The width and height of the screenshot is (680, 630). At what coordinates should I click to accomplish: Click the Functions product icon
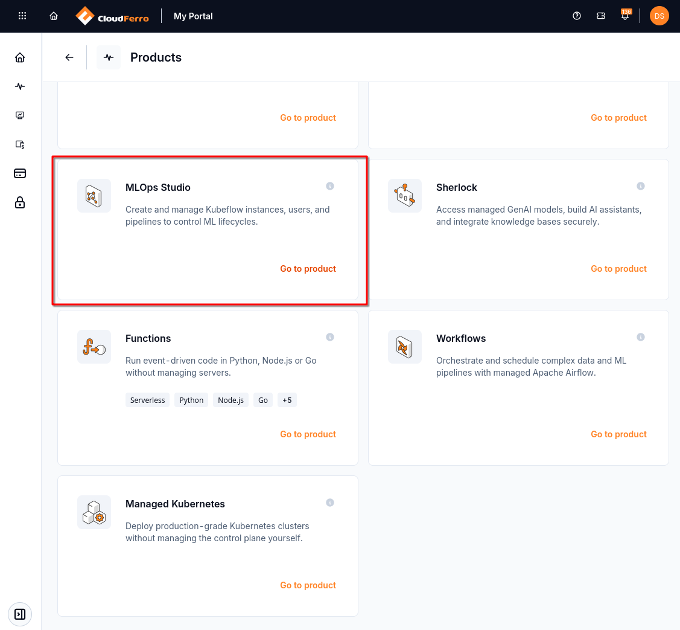pyautogui.click(x=94, y=347)
